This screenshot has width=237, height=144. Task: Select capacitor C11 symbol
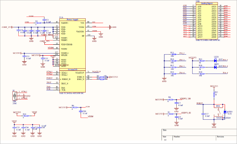[24, 56]
